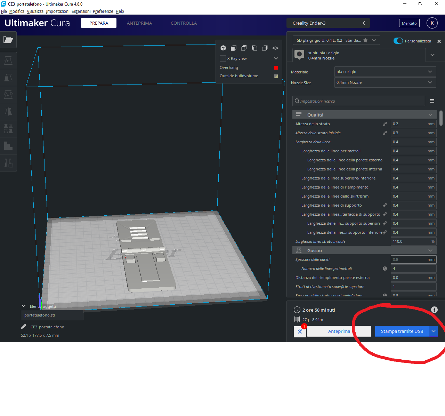Open the Help menu
445x416 pixels.
click(x=120, y=11)
